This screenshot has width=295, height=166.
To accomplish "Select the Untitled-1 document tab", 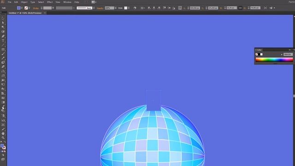I will click(x=25, y=13).
